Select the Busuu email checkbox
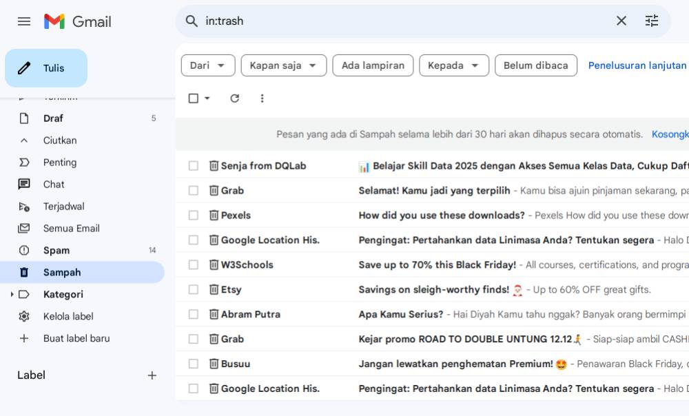689x416 pixels. tap(194, 364)
